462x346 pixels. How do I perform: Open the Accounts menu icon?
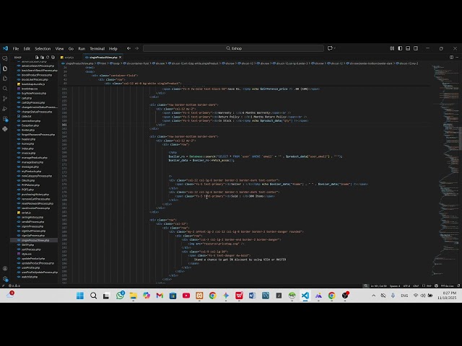5,268
